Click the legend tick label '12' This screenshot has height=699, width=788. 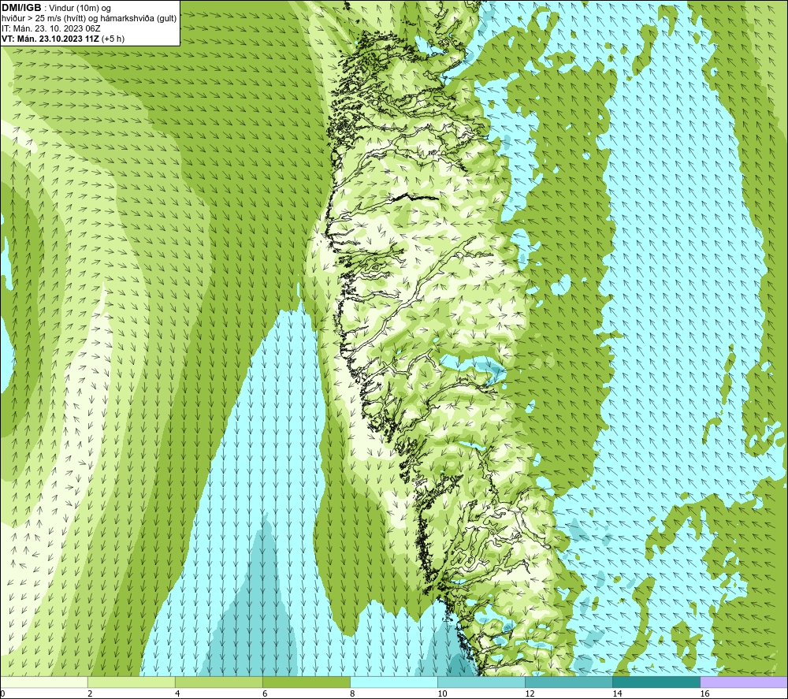(530, 693)
